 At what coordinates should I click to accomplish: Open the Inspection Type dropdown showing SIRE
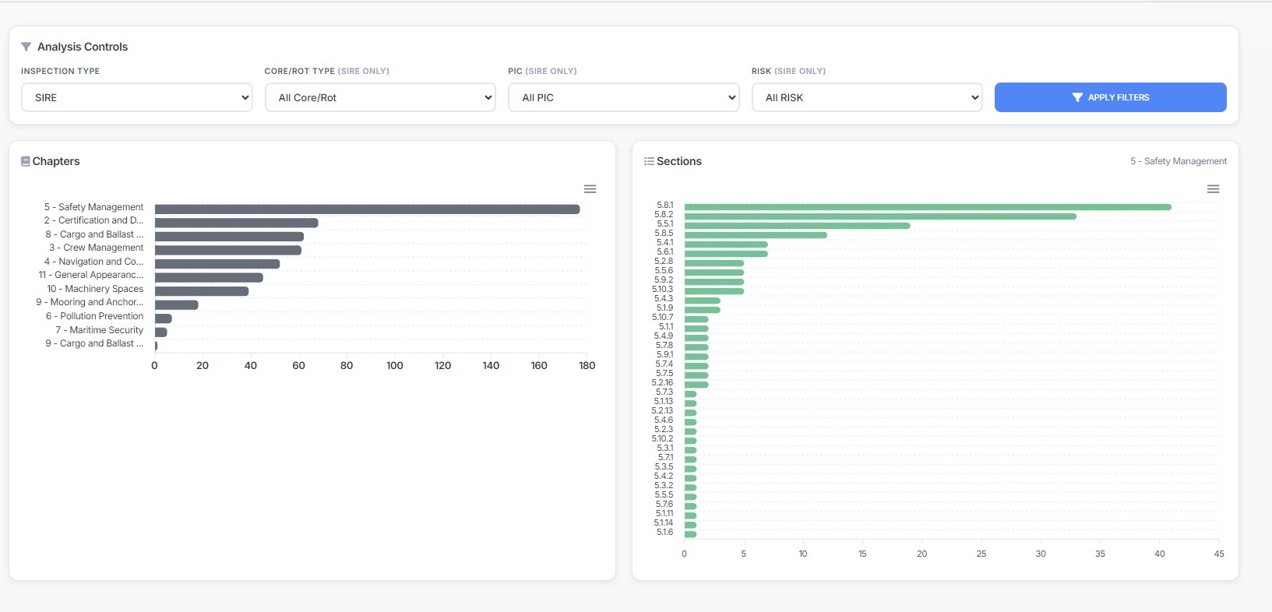(x=137, y=97)
